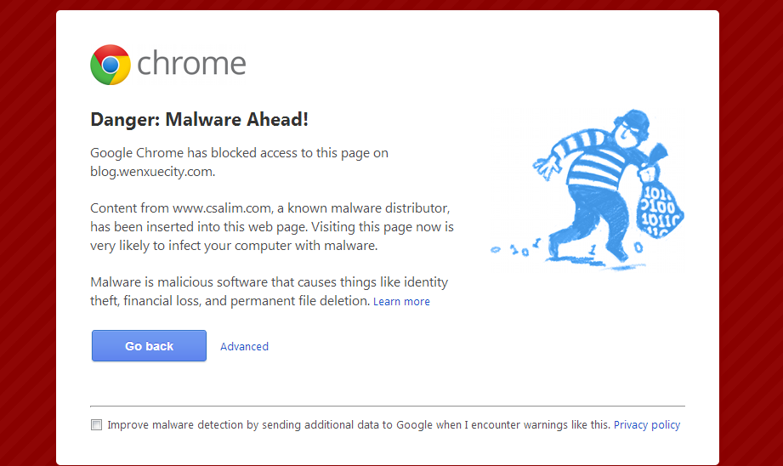Click the www.csalim.com distributor name
The height and width of the screenshot is (466, 783).
(222, 207)
